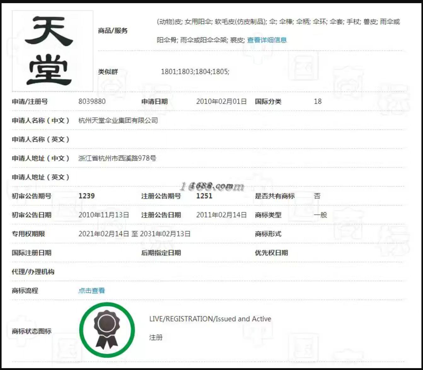Viewport: 423px width, 370px height.
Task: Select registration number 8039880
Action: (x=92, y=101)
